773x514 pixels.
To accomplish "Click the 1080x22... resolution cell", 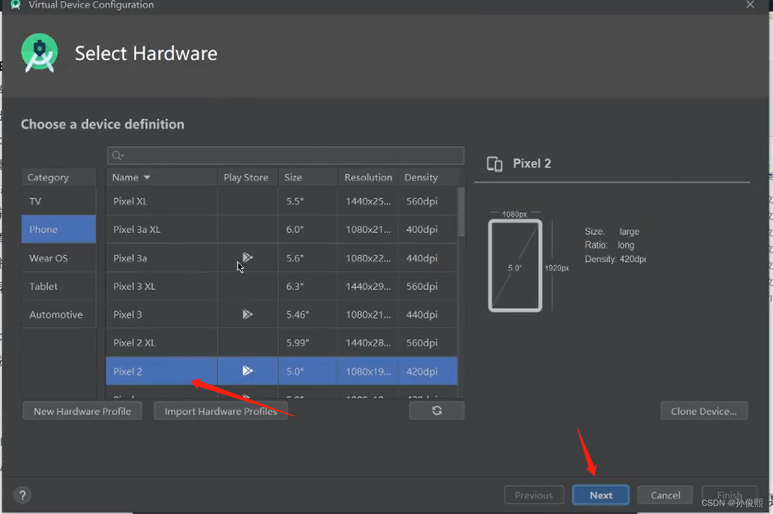I will pos(368,258).
